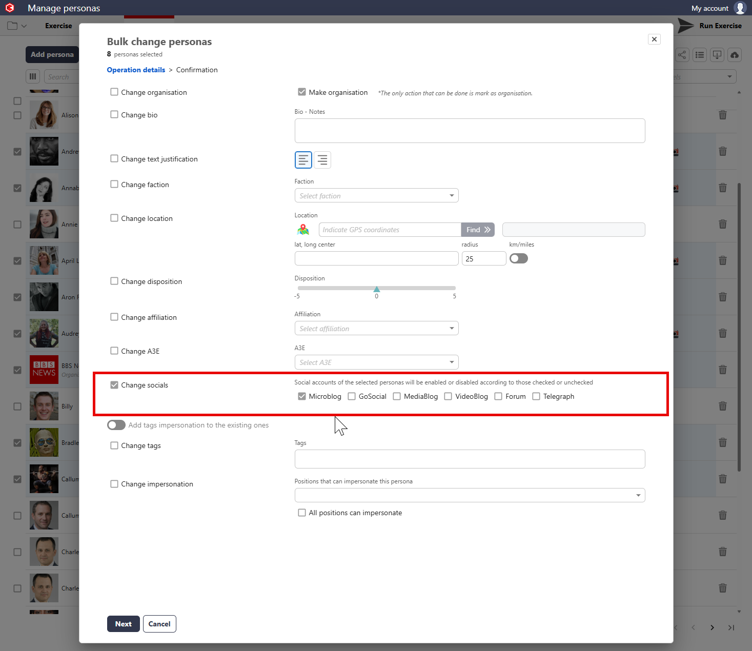Screen dimensions: 752x651
Task: Select right text justification icon
Action: pos(322,160)
